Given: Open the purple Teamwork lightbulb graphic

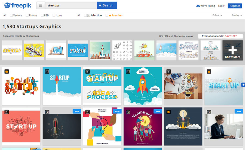Looking at the screenshot, I should [143, 126].
